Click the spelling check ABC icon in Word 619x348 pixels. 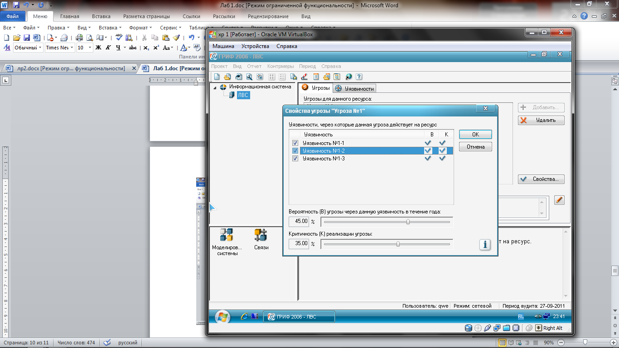[x=119, y=38]
